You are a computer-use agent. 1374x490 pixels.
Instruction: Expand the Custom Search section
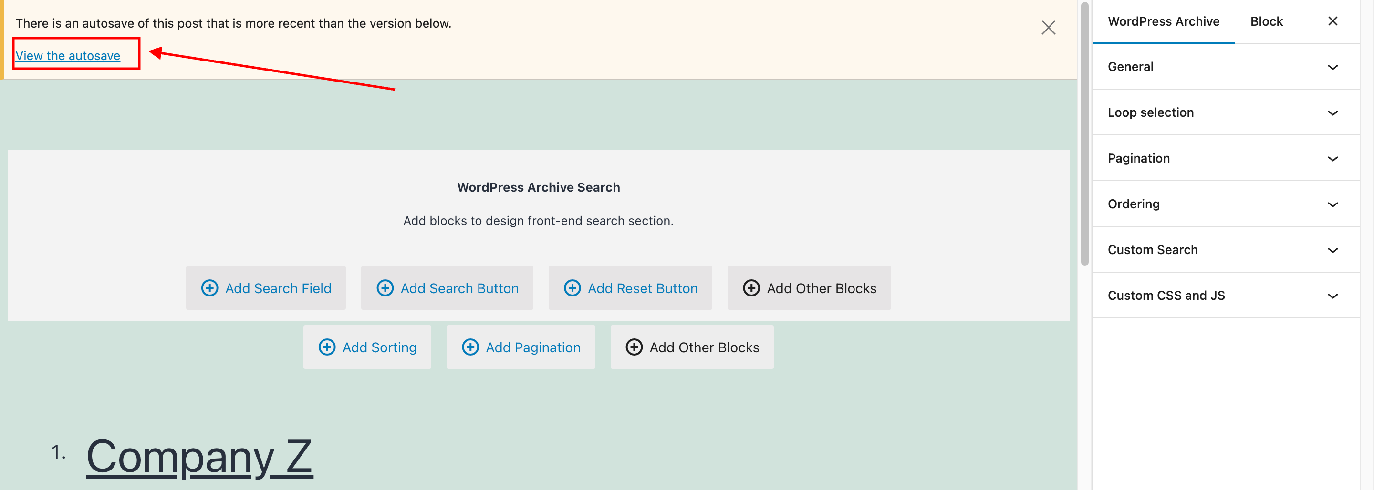coord(1225,250)
